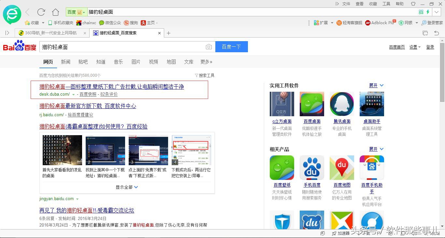Click the first Jingyan step thumbnail
Viewport: 445px width, 238px height.
point(62,150)
